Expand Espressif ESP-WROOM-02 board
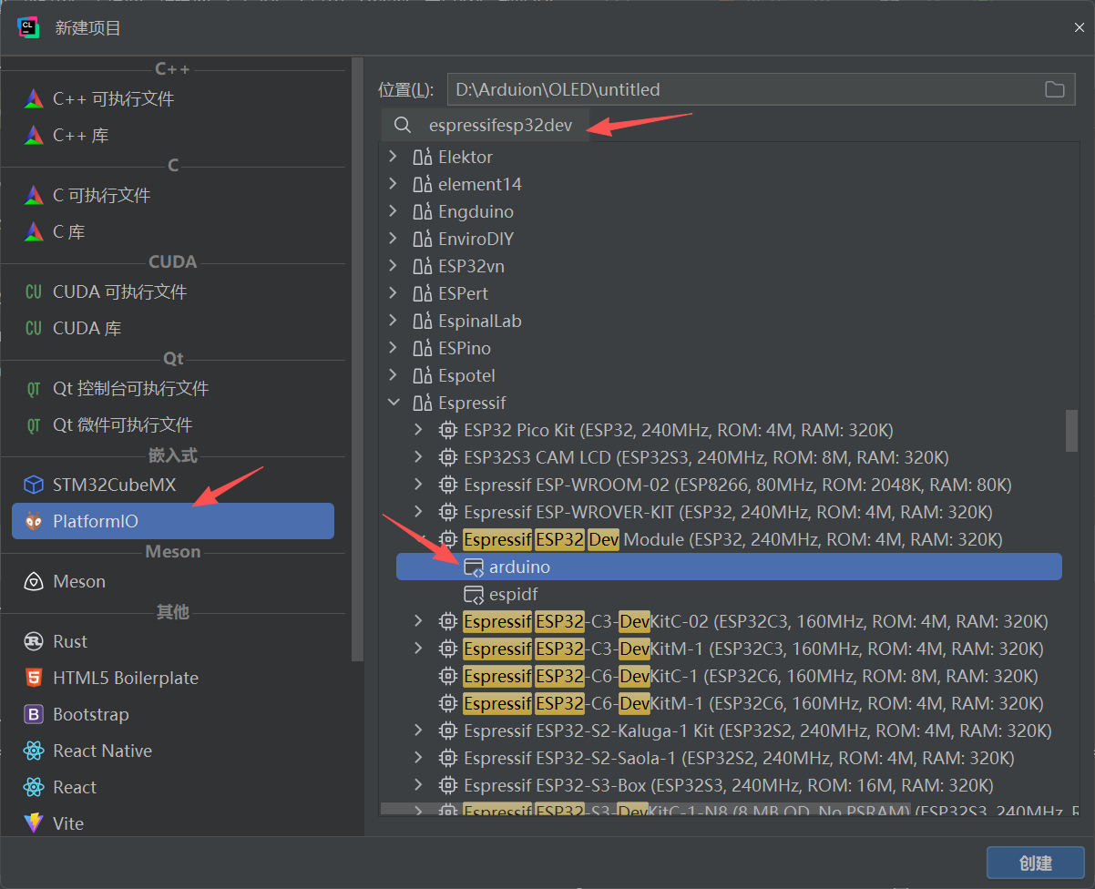The height and width of the screenshot is (889, 1095). point(418,485)
